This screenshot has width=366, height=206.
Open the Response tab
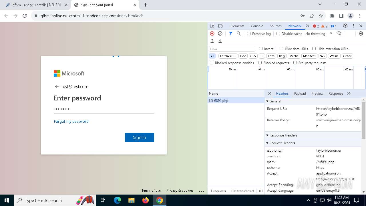coord(336,93)
